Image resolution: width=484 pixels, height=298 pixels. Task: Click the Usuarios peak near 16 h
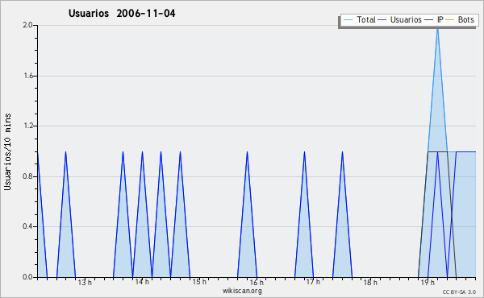247,151
